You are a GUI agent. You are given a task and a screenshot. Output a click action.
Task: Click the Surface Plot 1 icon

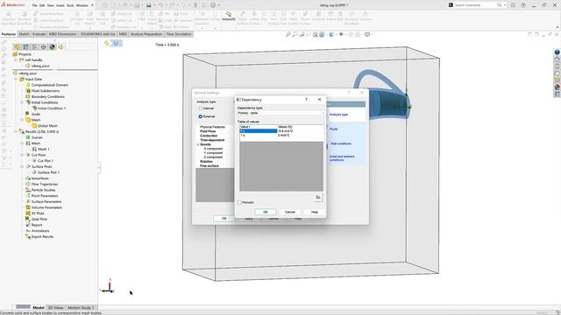coord(34,172)
